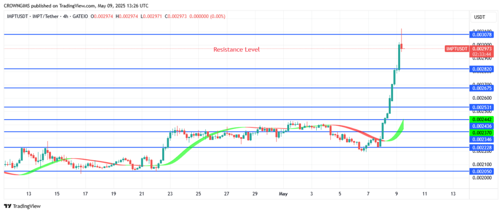Image resolution: width=502 pixels, height=213 pixels.
Task: Click the green 0.002442 indicator label
Action: (481, 120)
